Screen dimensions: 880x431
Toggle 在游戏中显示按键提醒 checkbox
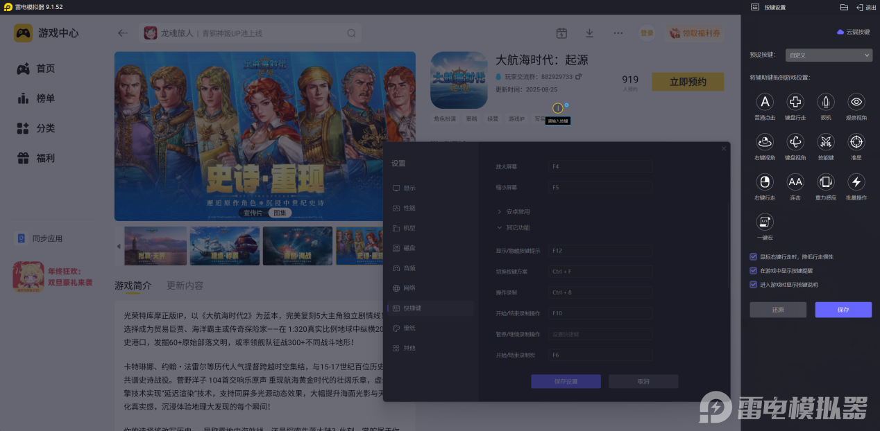click(754, 270)
